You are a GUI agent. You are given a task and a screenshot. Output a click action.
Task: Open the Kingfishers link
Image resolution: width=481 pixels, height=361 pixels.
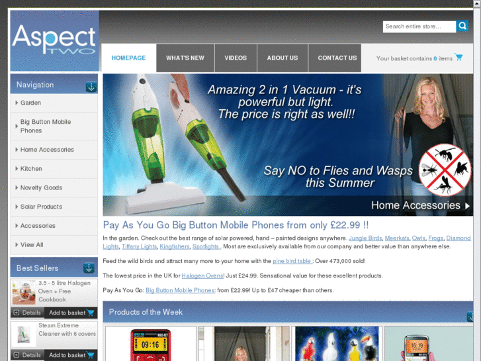pos(175,246)
